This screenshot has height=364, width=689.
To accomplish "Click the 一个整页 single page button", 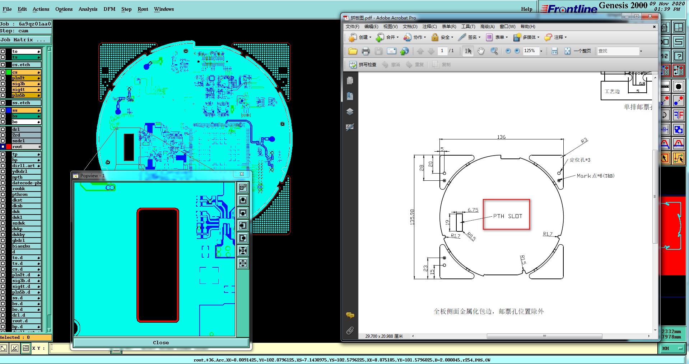I will (578, 51).
